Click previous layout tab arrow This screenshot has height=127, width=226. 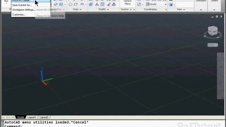tap(6, 117)
